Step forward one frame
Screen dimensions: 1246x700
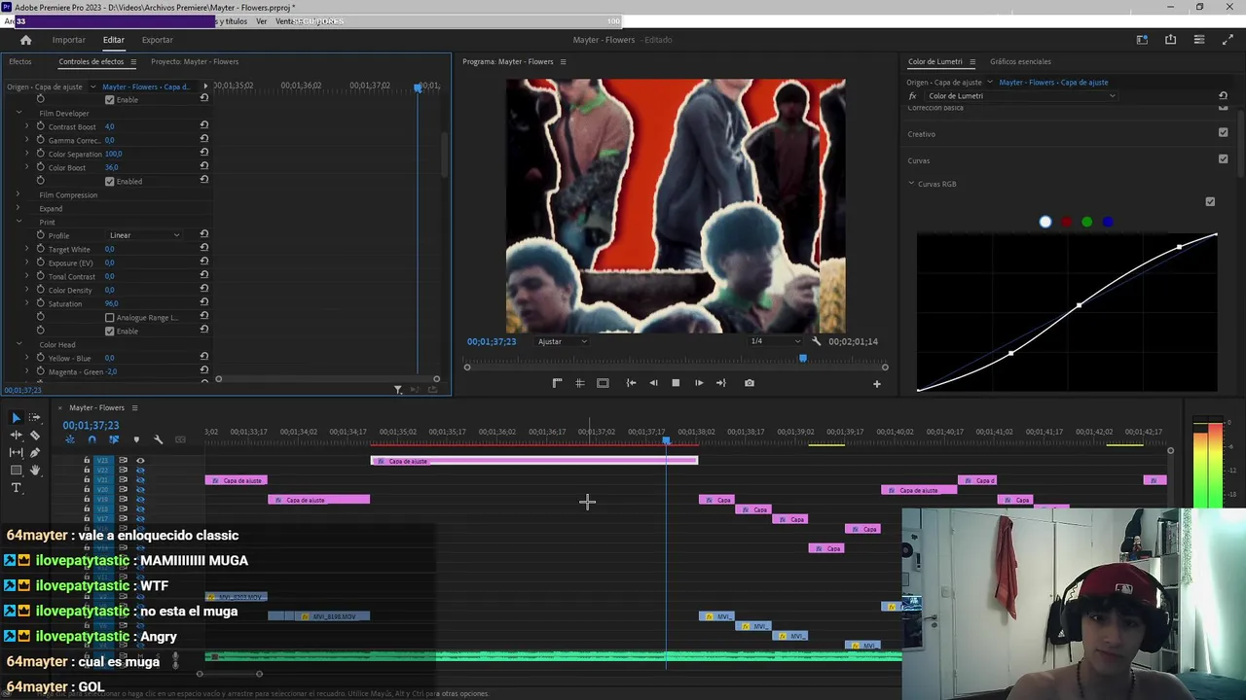(698, 383)
